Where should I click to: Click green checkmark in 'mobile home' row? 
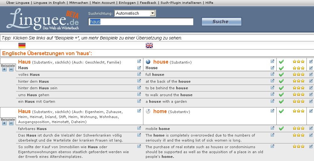(x=281, y=128)
